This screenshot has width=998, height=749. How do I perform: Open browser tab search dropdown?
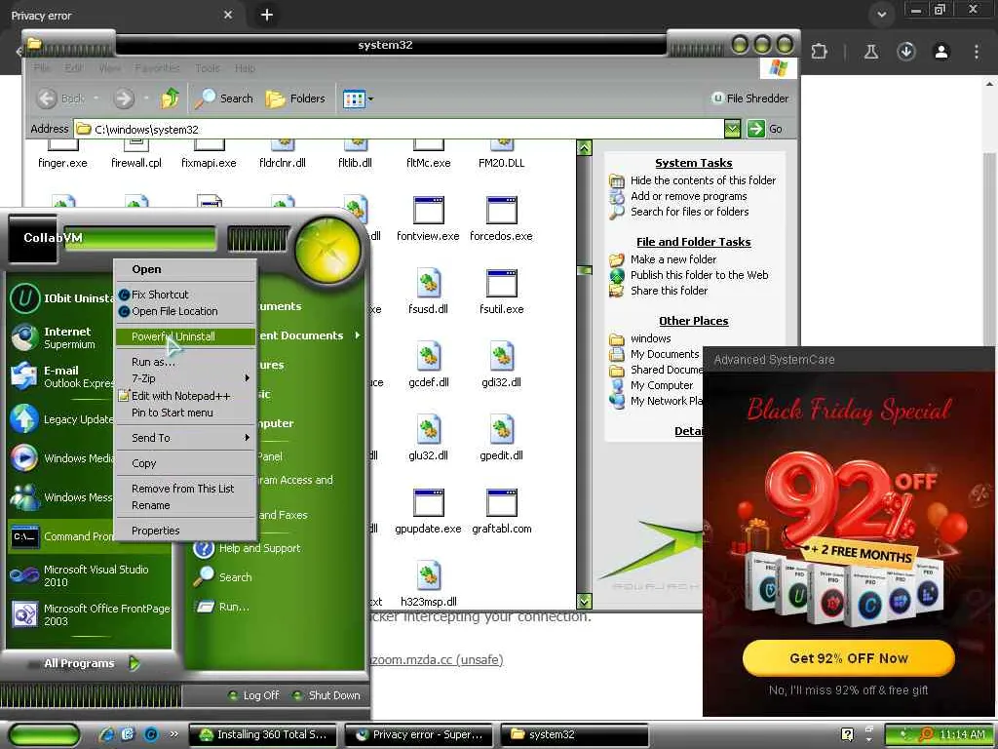click(881, 15)
